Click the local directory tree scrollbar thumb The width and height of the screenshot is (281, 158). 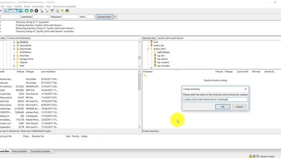click(x=140, y=57)
